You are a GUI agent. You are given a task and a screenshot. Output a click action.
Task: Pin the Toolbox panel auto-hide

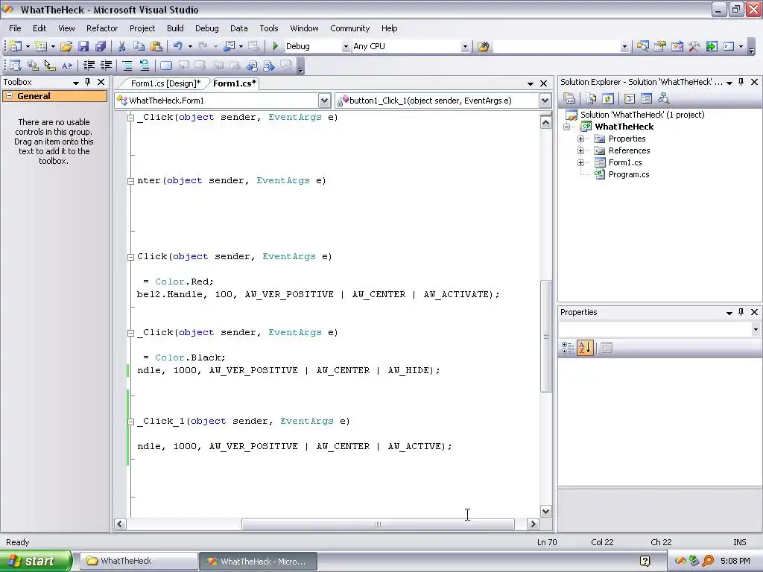pyautogui.click(x=88, y=82)
